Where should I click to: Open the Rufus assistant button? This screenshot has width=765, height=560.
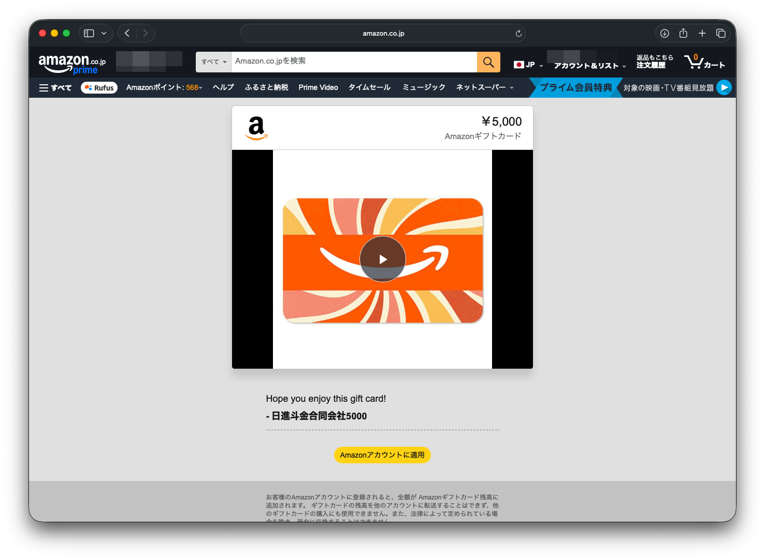(99, 88)
